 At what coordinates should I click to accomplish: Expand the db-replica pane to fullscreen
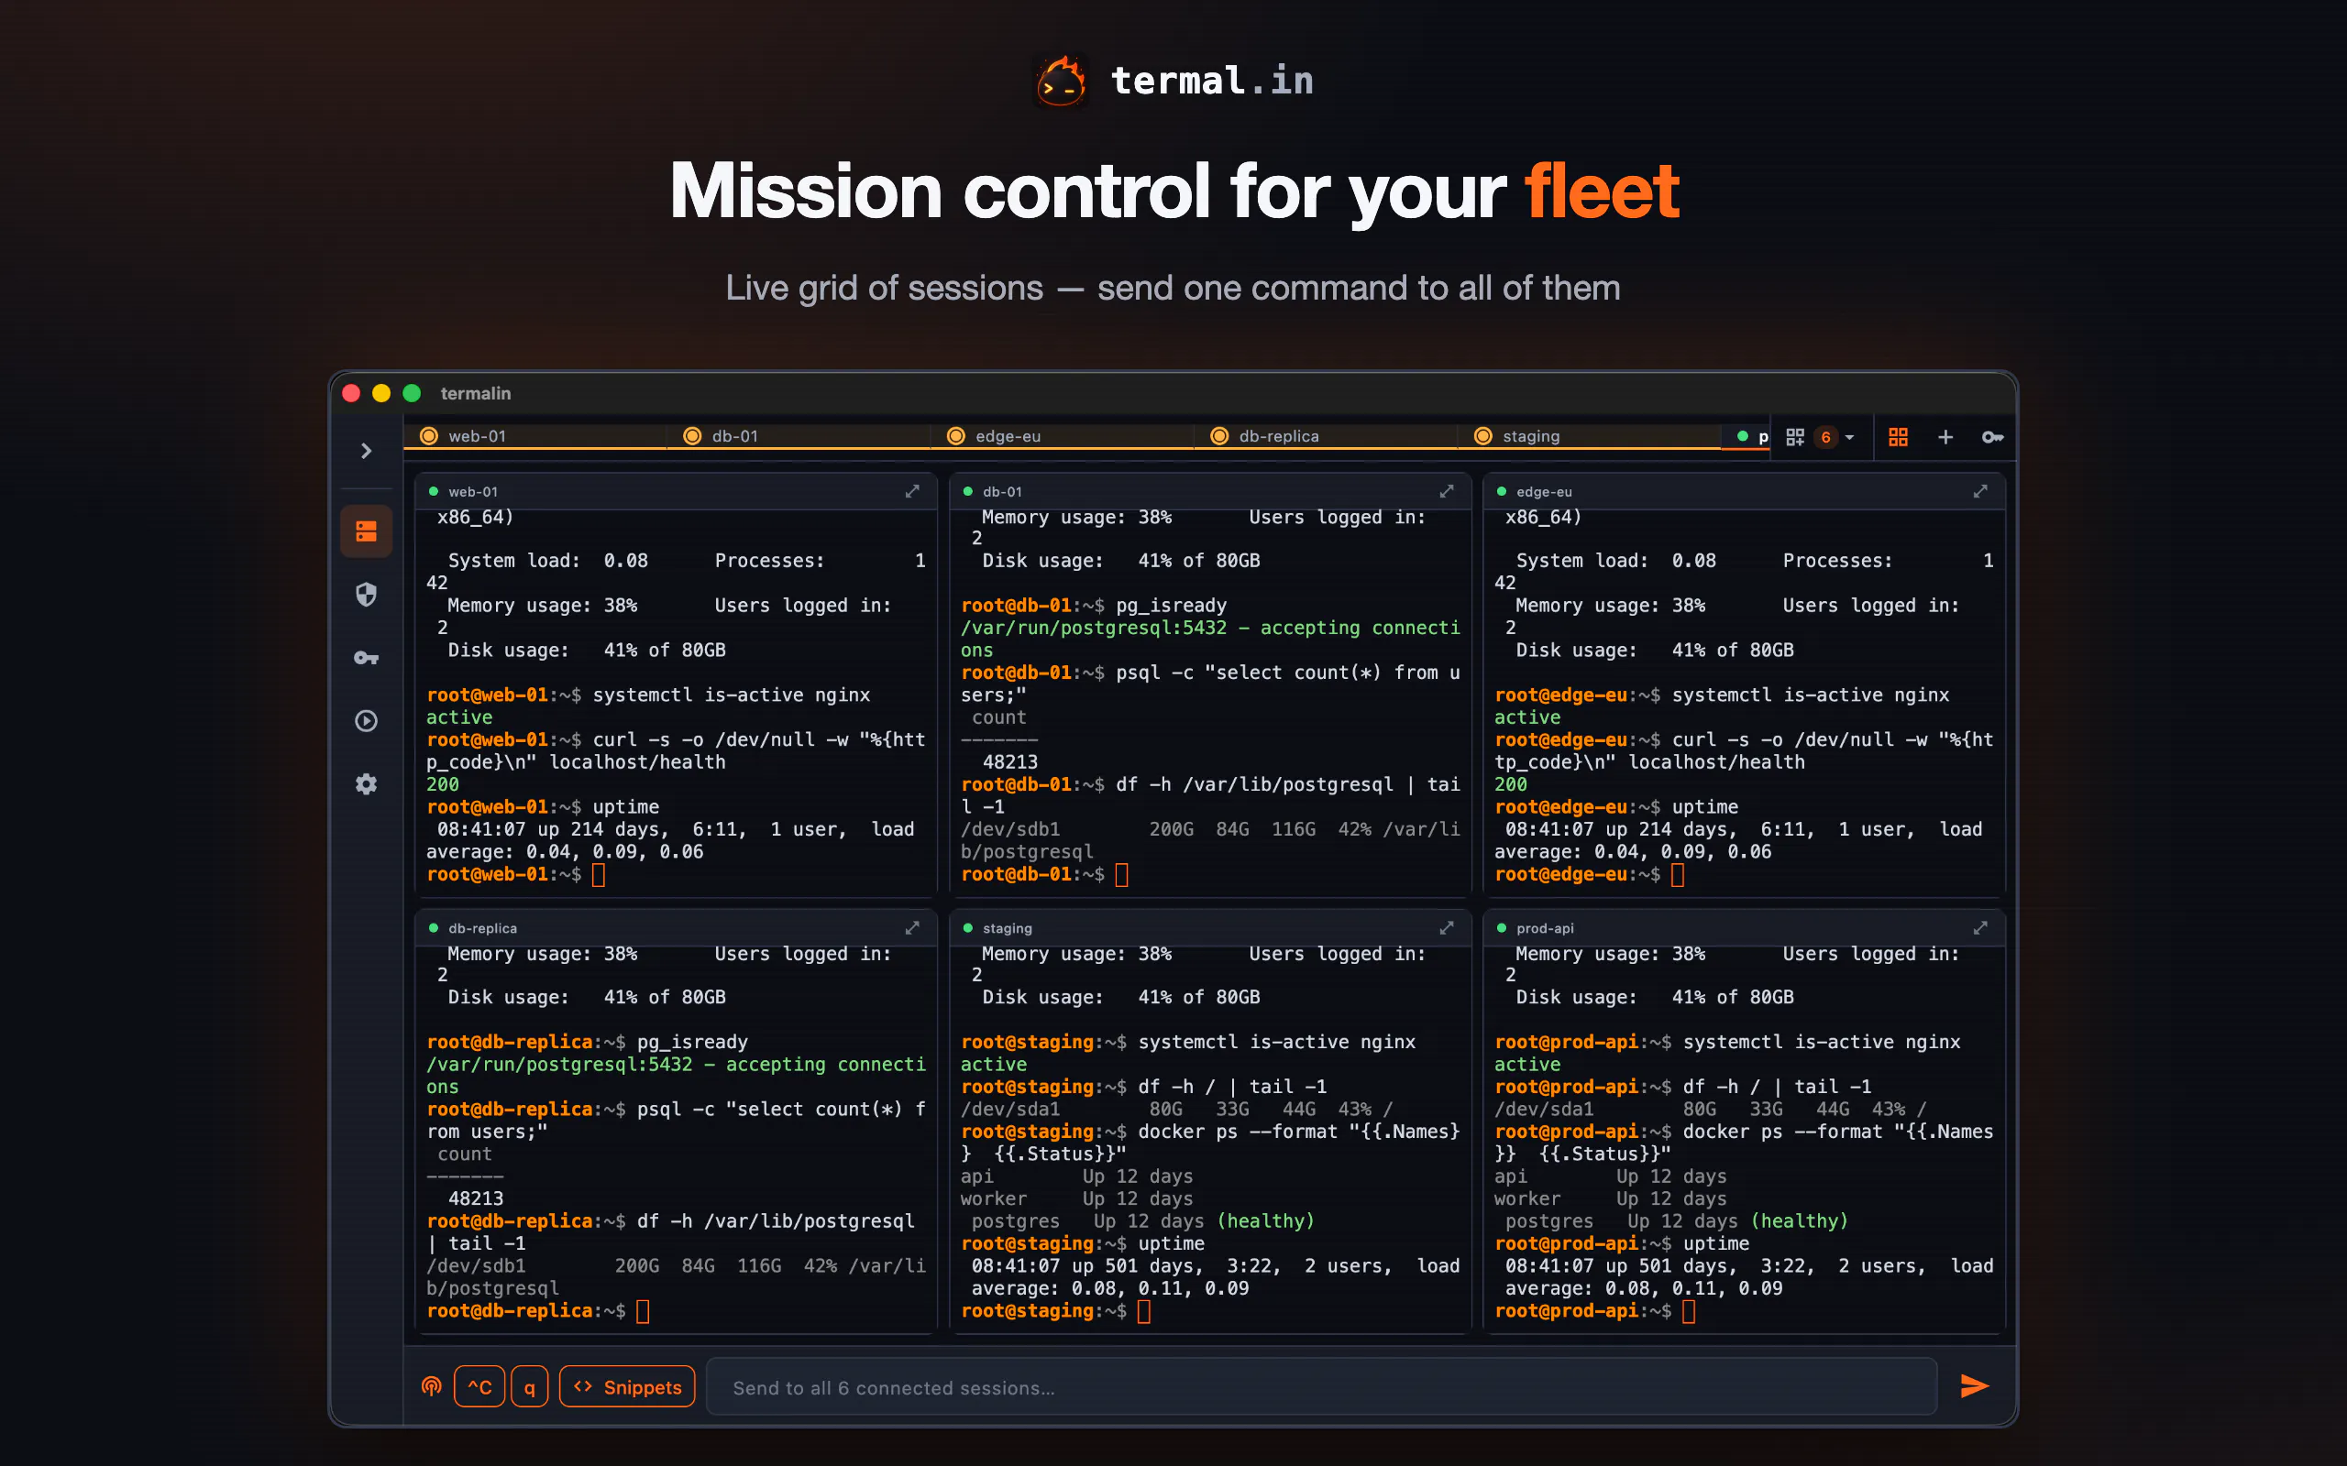(912, 928)
